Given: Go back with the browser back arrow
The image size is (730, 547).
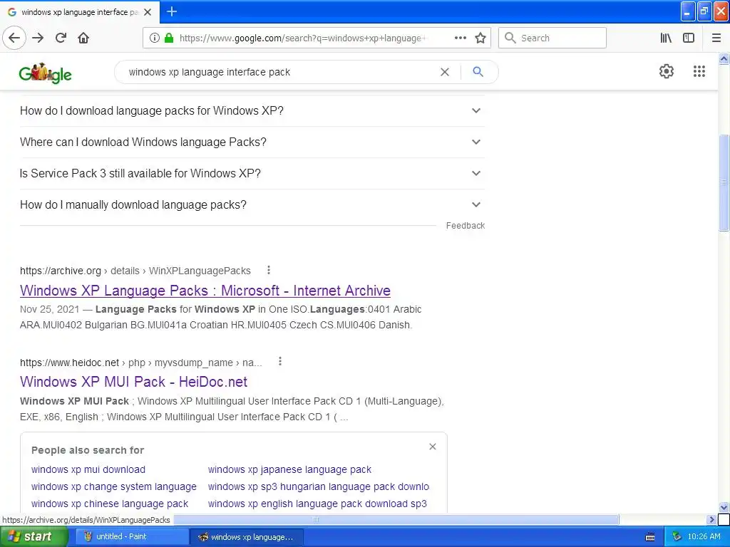Looking at the screenshot, I should [x=14, y=38].
